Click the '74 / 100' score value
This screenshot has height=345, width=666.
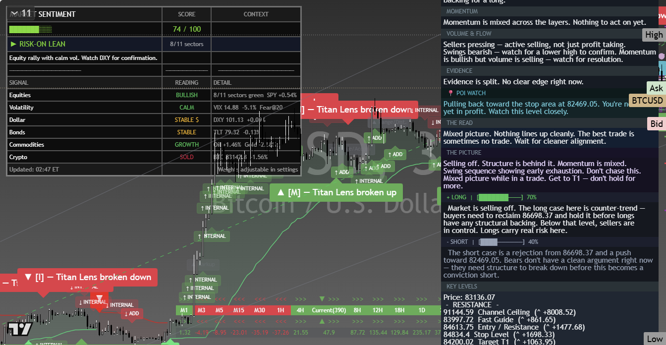tap(187, 29)
